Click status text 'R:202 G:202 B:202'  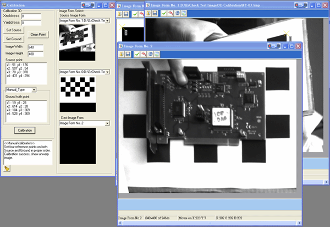coord(229,218)
